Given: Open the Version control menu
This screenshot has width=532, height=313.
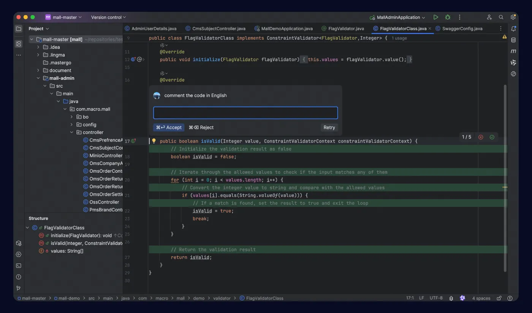Looking at the screenshot, I should 108,17.
